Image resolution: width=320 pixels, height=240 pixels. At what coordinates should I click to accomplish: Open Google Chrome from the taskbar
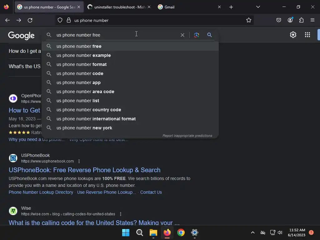pos(181,232)
